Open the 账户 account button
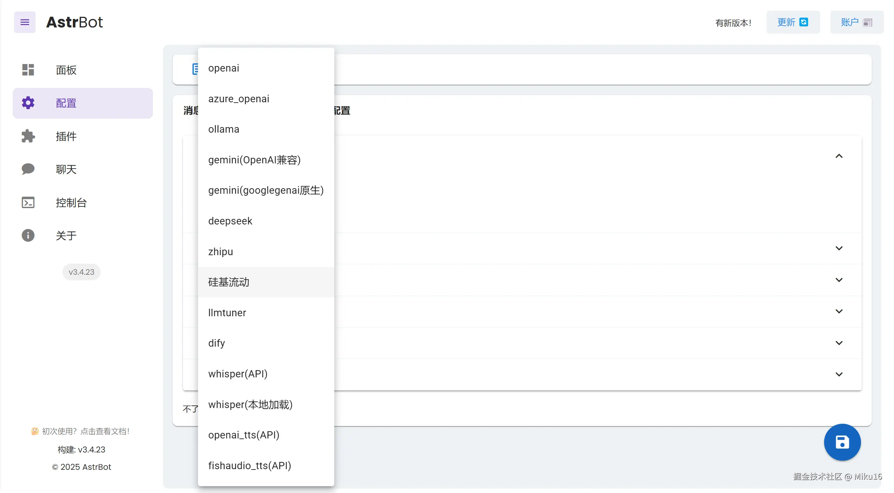This screenshot has width=894, height=493. point(856,22)
